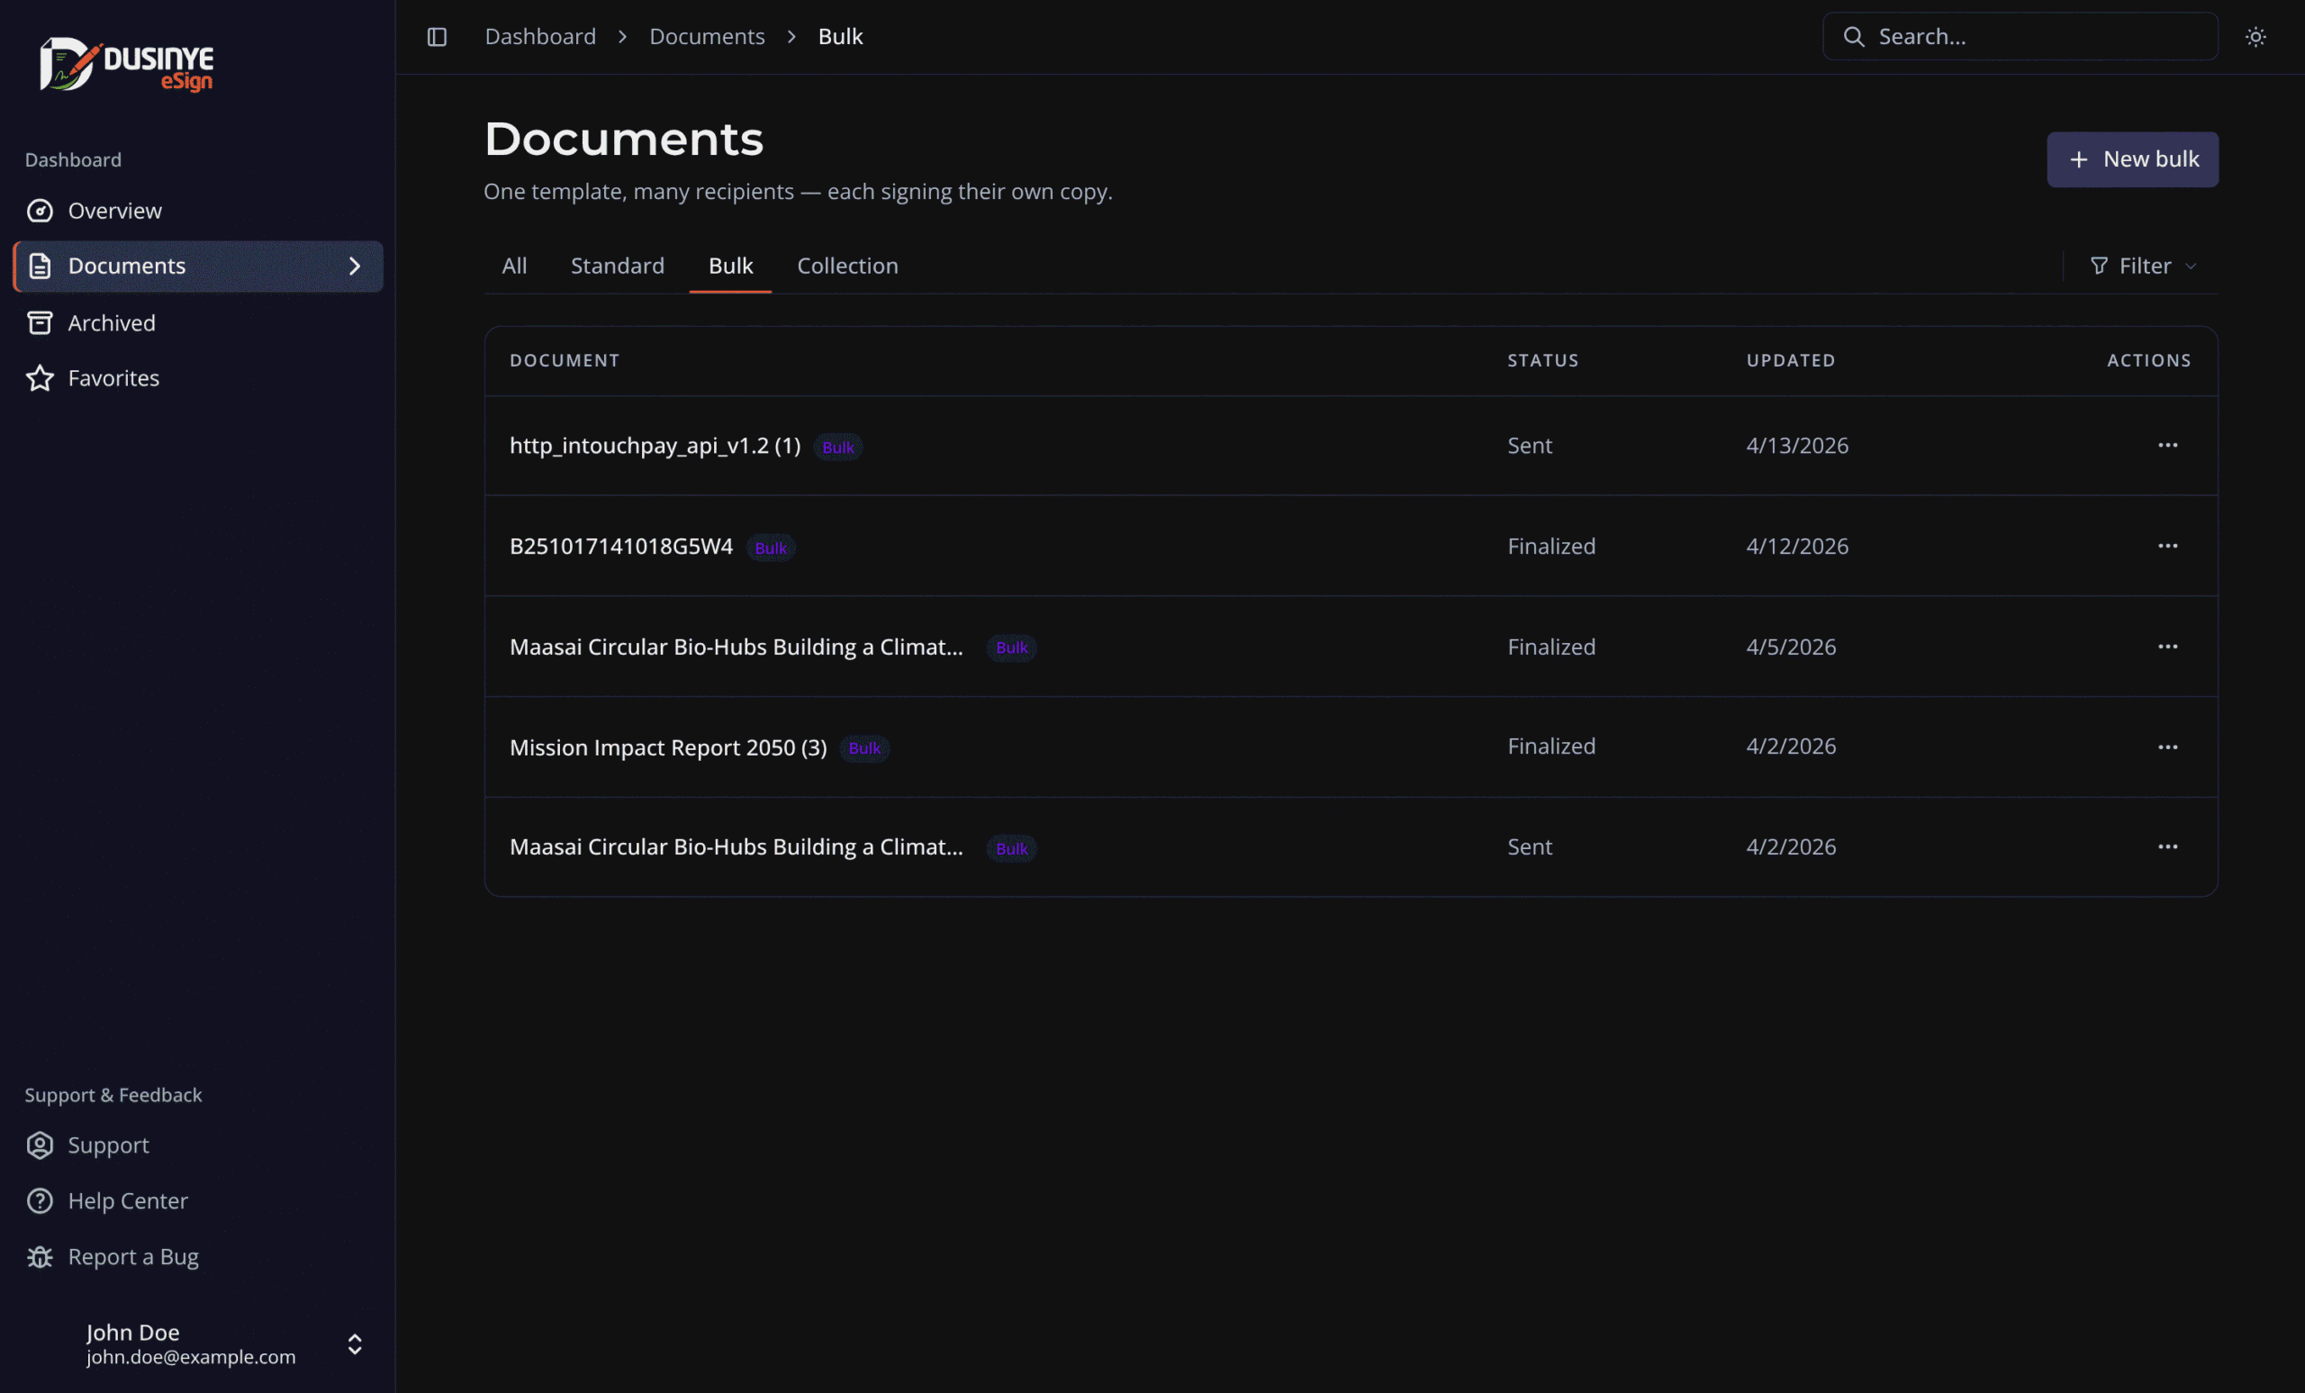Screen dimensions: 2305x1393
Task: Click the search magnifier icon
Action: [1853, 37]
